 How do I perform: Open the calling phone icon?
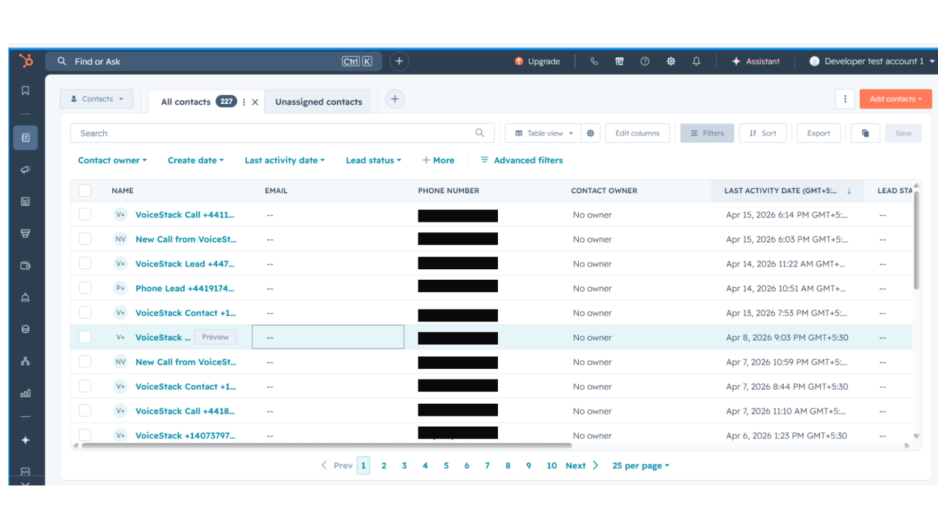pos(594,61)
